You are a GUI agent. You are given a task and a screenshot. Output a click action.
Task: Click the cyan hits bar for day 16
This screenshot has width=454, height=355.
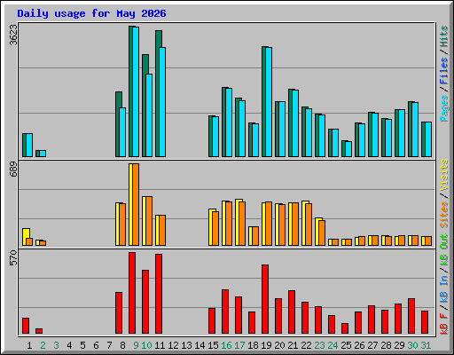point(229,122)
